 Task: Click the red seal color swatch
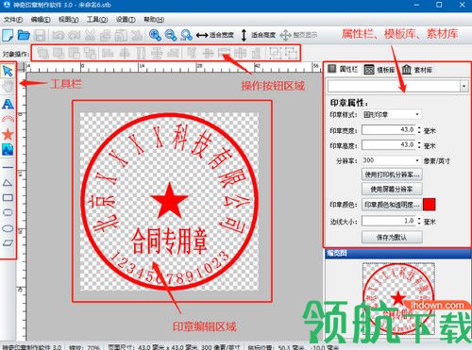pyautogui.click(x=430, y=205)
